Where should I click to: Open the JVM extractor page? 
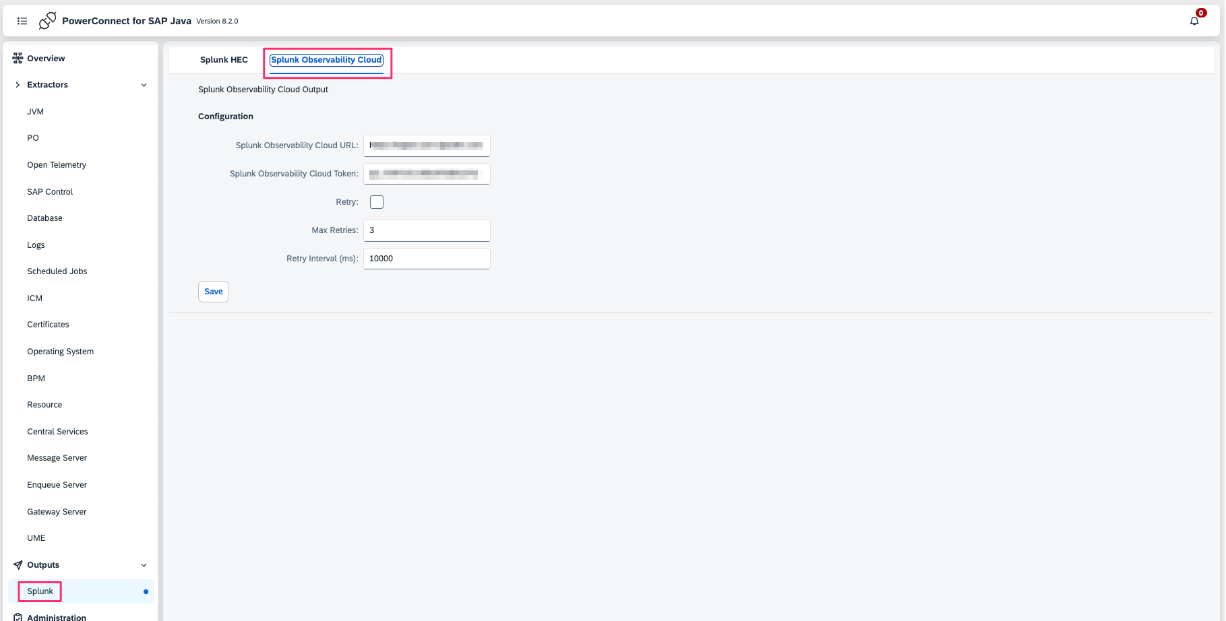(36, 112)
